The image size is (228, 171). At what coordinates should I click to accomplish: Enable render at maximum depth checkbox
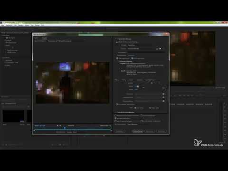pyautogui.click(x=117, y=104)
